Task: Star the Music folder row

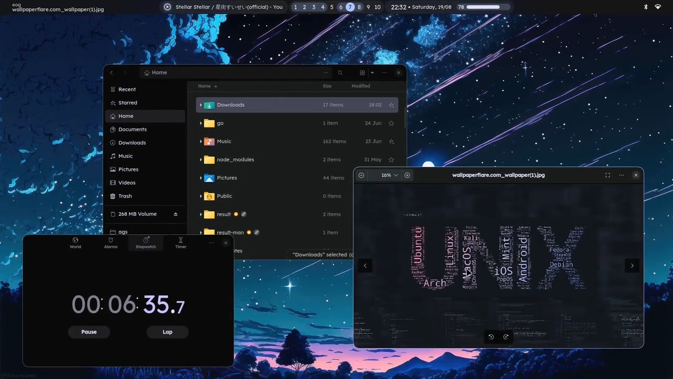Action: pos(391,141)
